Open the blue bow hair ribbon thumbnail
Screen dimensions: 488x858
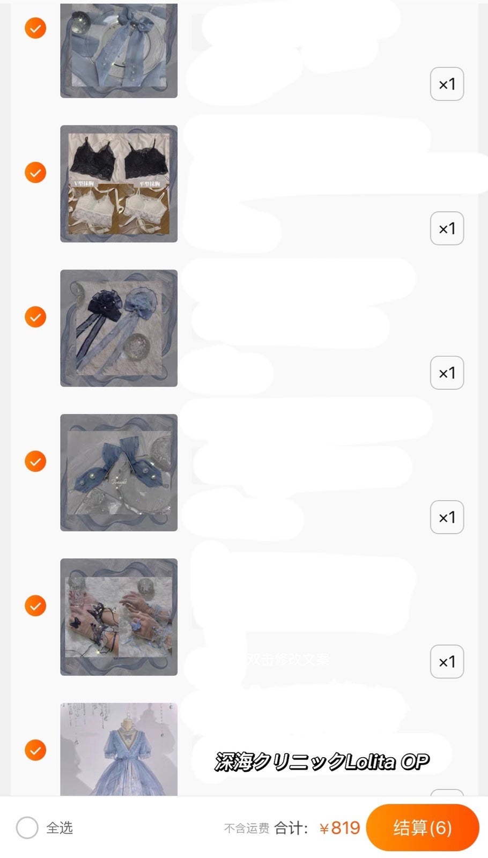pyautogui.click(x=119, y=50)
